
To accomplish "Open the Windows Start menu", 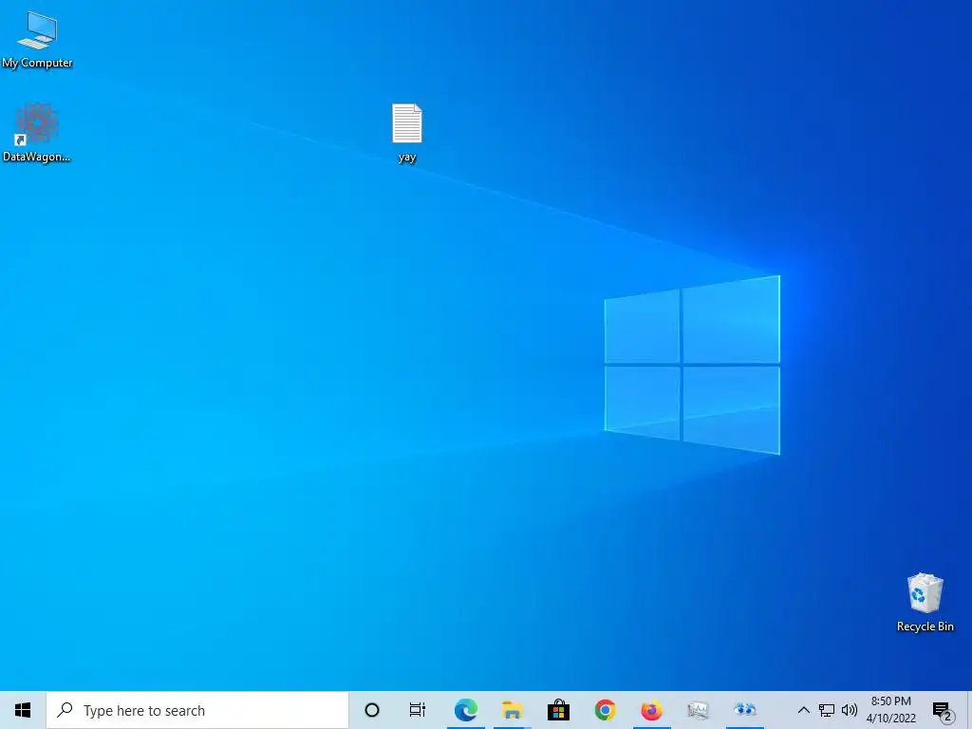I will click(x=23, y=710).
